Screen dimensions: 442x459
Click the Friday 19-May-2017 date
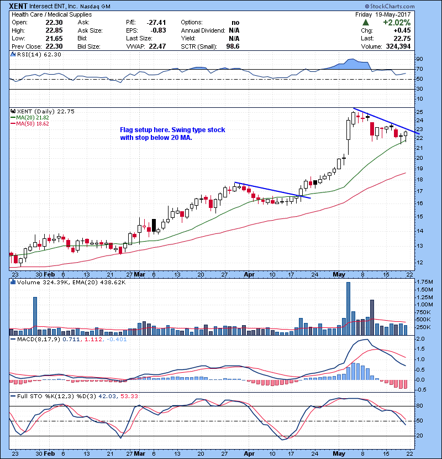[x=383, y=14]
